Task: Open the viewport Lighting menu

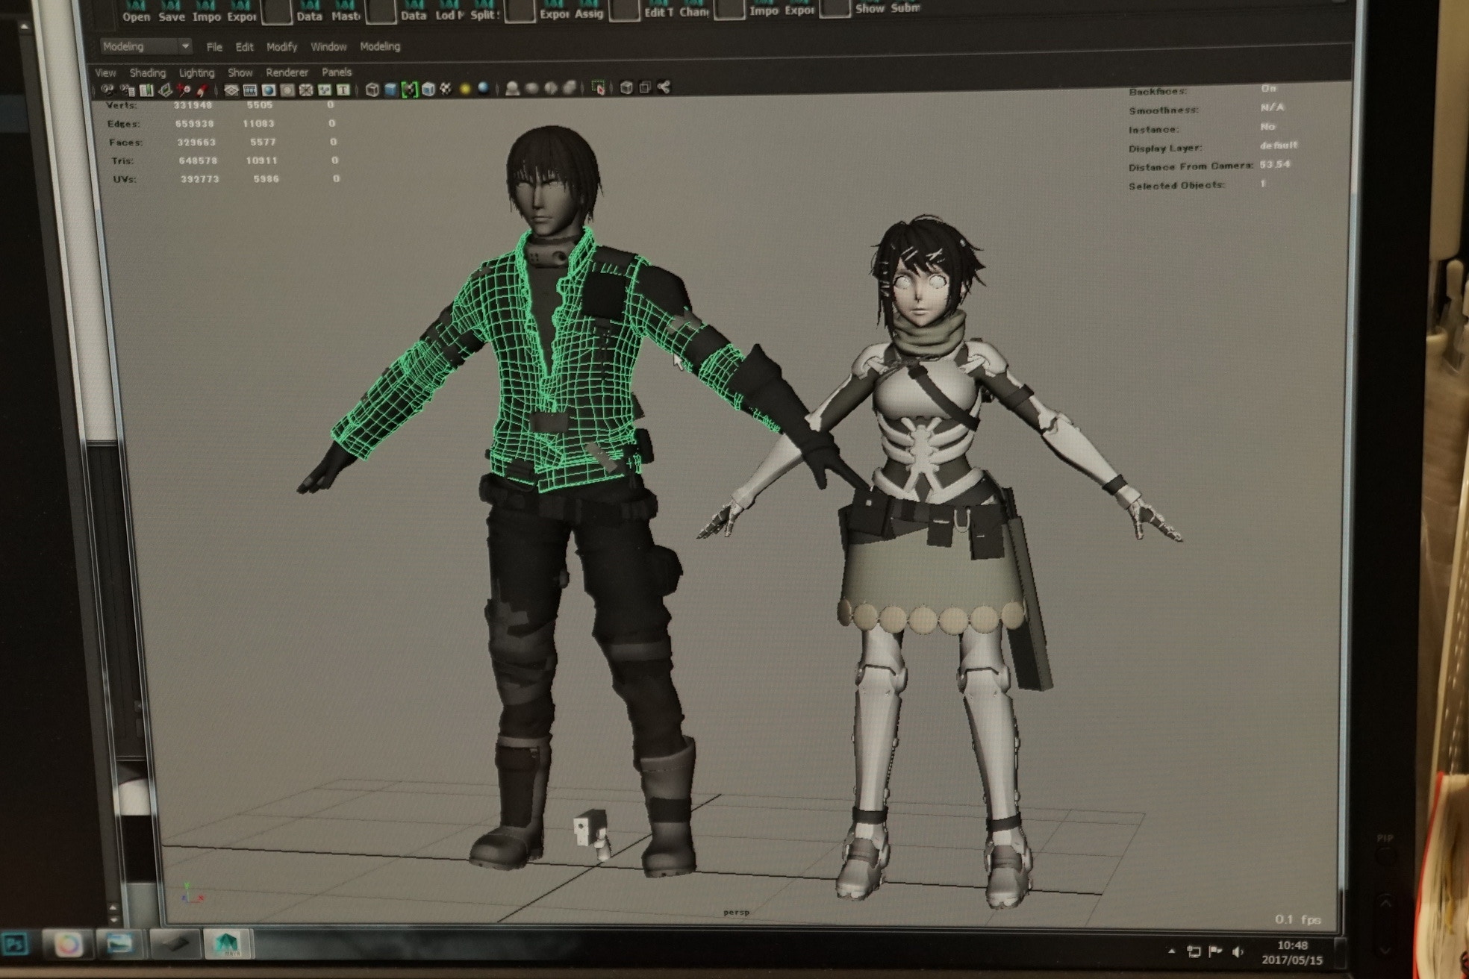Action: pos(196,73)
